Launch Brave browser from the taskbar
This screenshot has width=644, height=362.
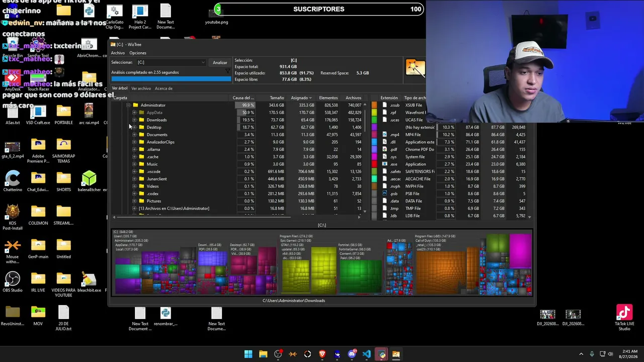click(323, 354)
